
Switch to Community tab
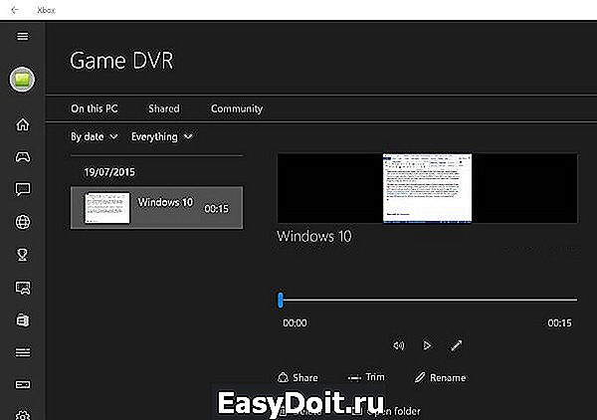[237, 108]
